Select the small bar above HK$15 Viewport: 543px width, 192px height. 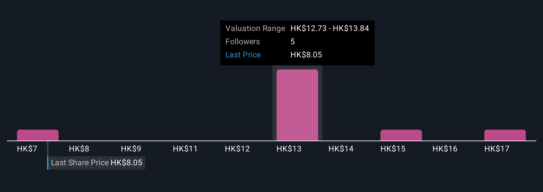401,135
